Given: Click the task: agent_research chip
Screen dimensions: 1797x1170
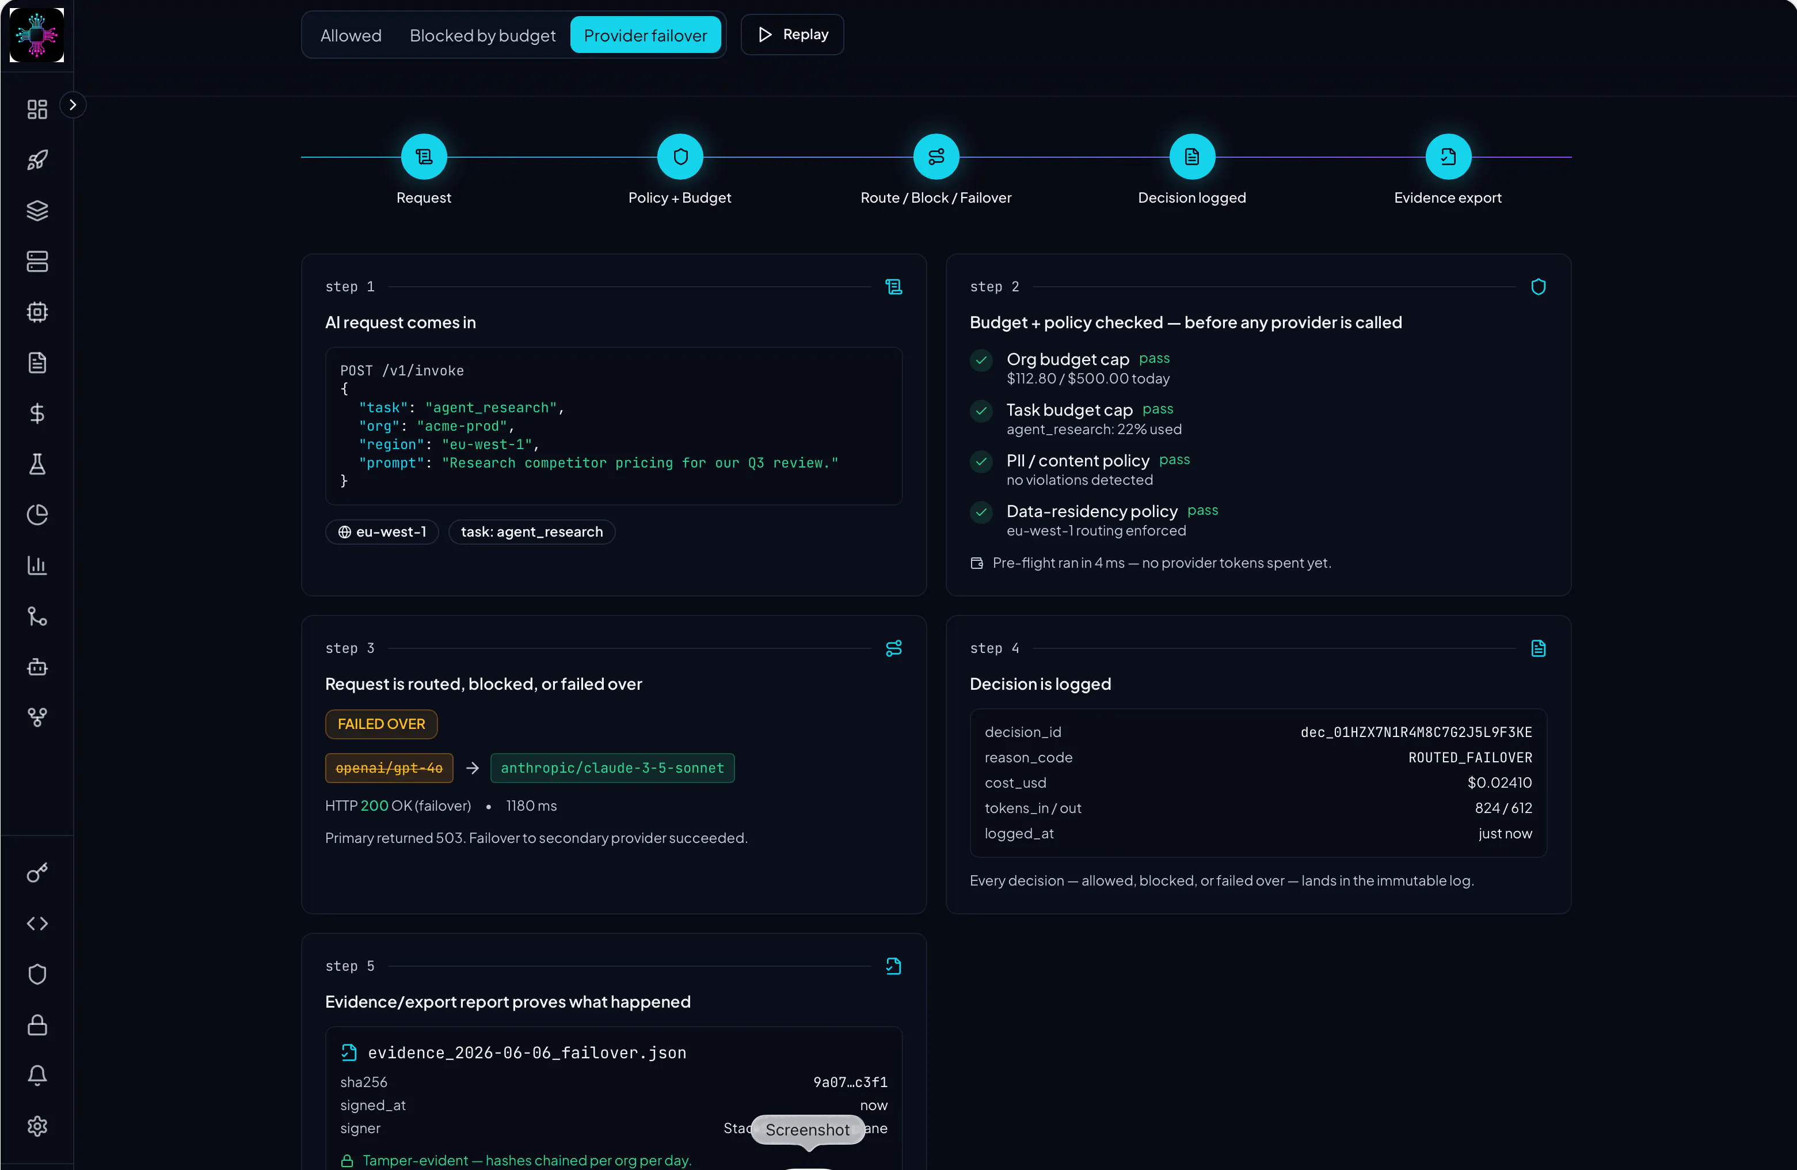Looking at the screenshot, I should click(531, 532).
